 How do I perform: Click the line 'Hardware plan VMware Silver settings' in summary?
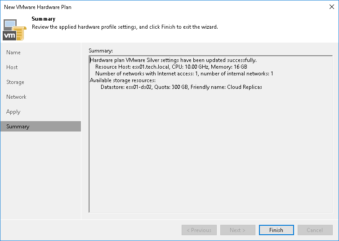[x=173, y=60]
